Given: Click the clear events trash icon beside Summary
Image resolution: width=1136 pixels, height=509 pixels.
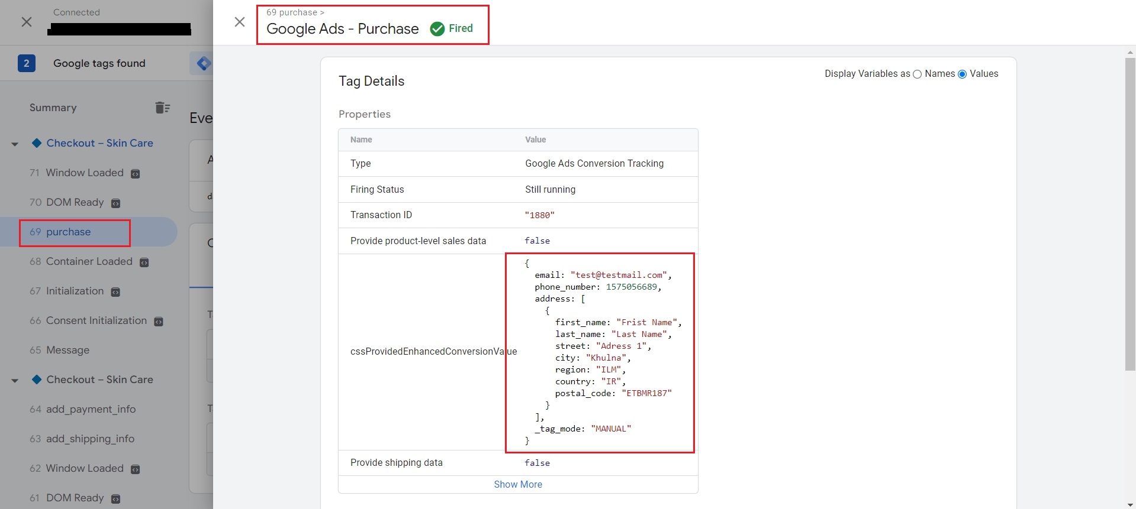Looking at the screenshot, I should [162, 108].
